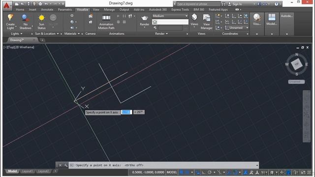Toggle the 2D object snap status bar button

tap(235, 173)
